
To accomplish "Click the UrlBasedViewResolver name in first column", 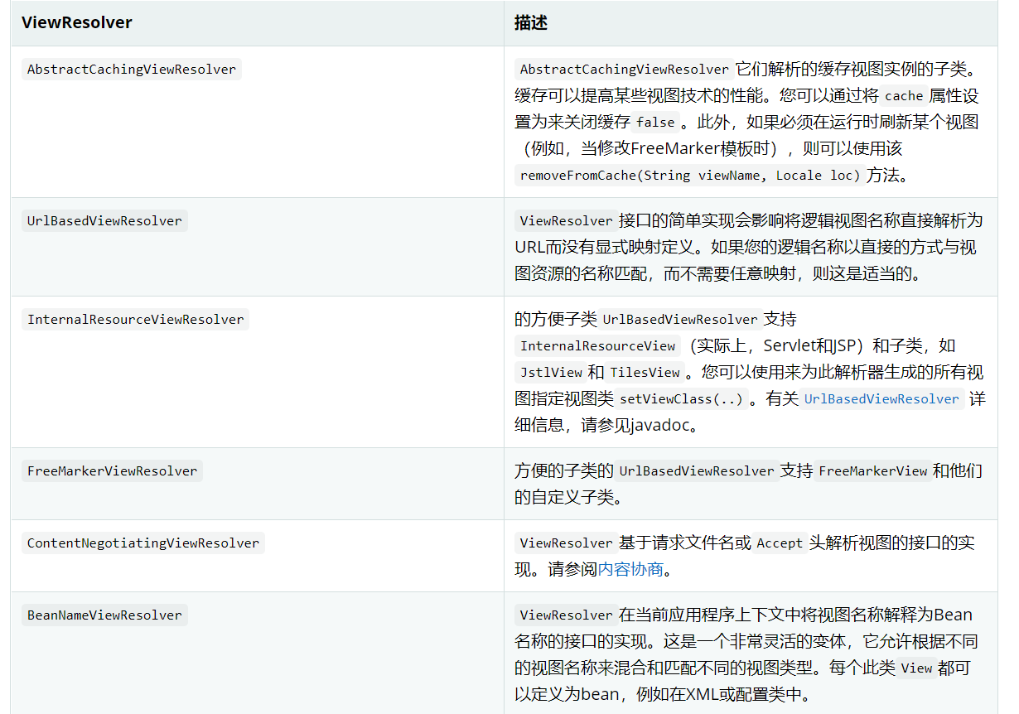I will 104,220.
